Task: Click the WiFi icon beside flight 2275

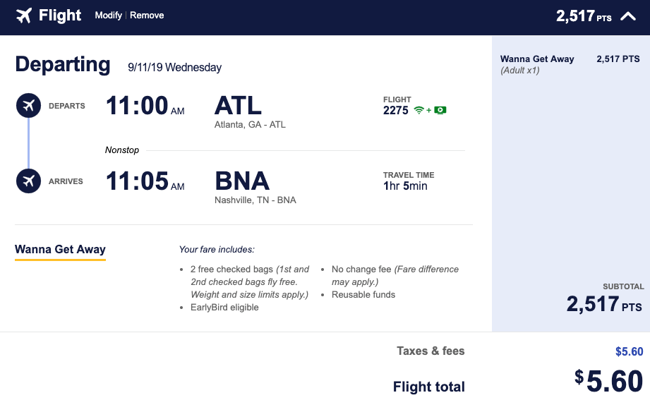Action: tap(419, 110)
